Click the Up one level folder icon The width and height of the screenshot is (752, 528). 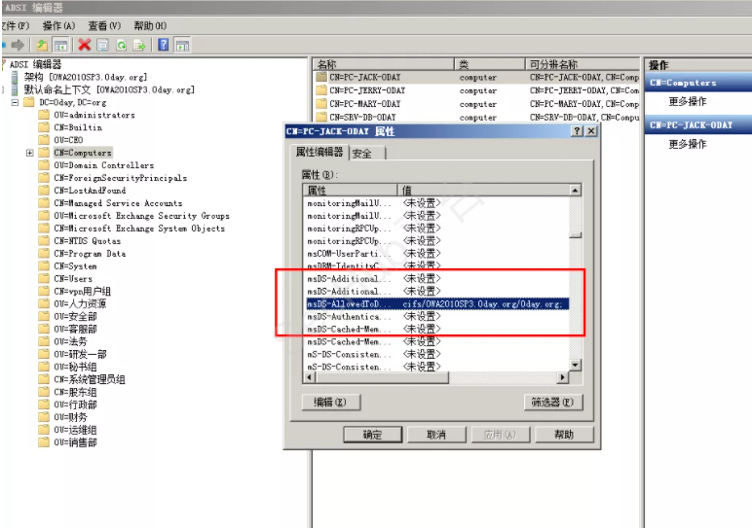(x=42, y=45)
